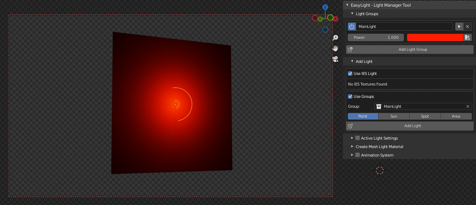
Task: Expand the Active Light Settings section
Action: tap(352, 138)
